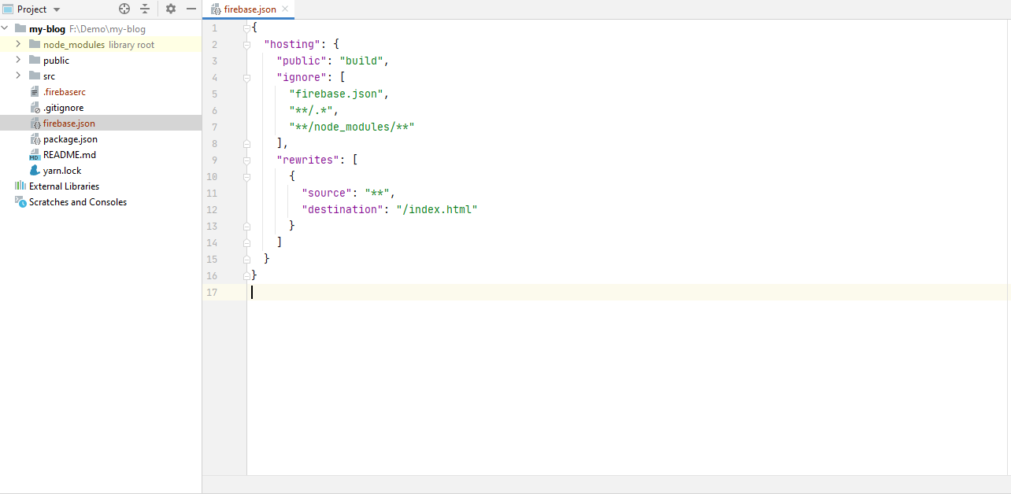The height and width of the screenshot is (494, 1011).
Task: Switch to the firebase.json tab
Action: [250, 9]
